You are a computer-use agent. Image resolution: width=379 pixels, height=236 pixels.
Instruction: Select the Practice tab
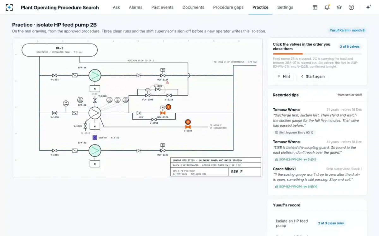(260, 7)
